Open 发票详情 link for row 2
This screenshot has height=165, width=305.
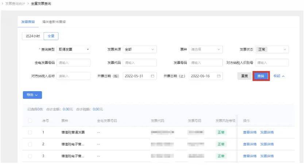tap(267, 144)
